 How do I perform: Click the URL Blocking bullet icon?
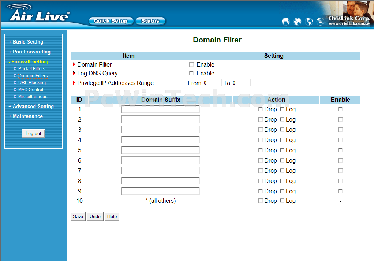pyautogui.click(x=15, y=83)
